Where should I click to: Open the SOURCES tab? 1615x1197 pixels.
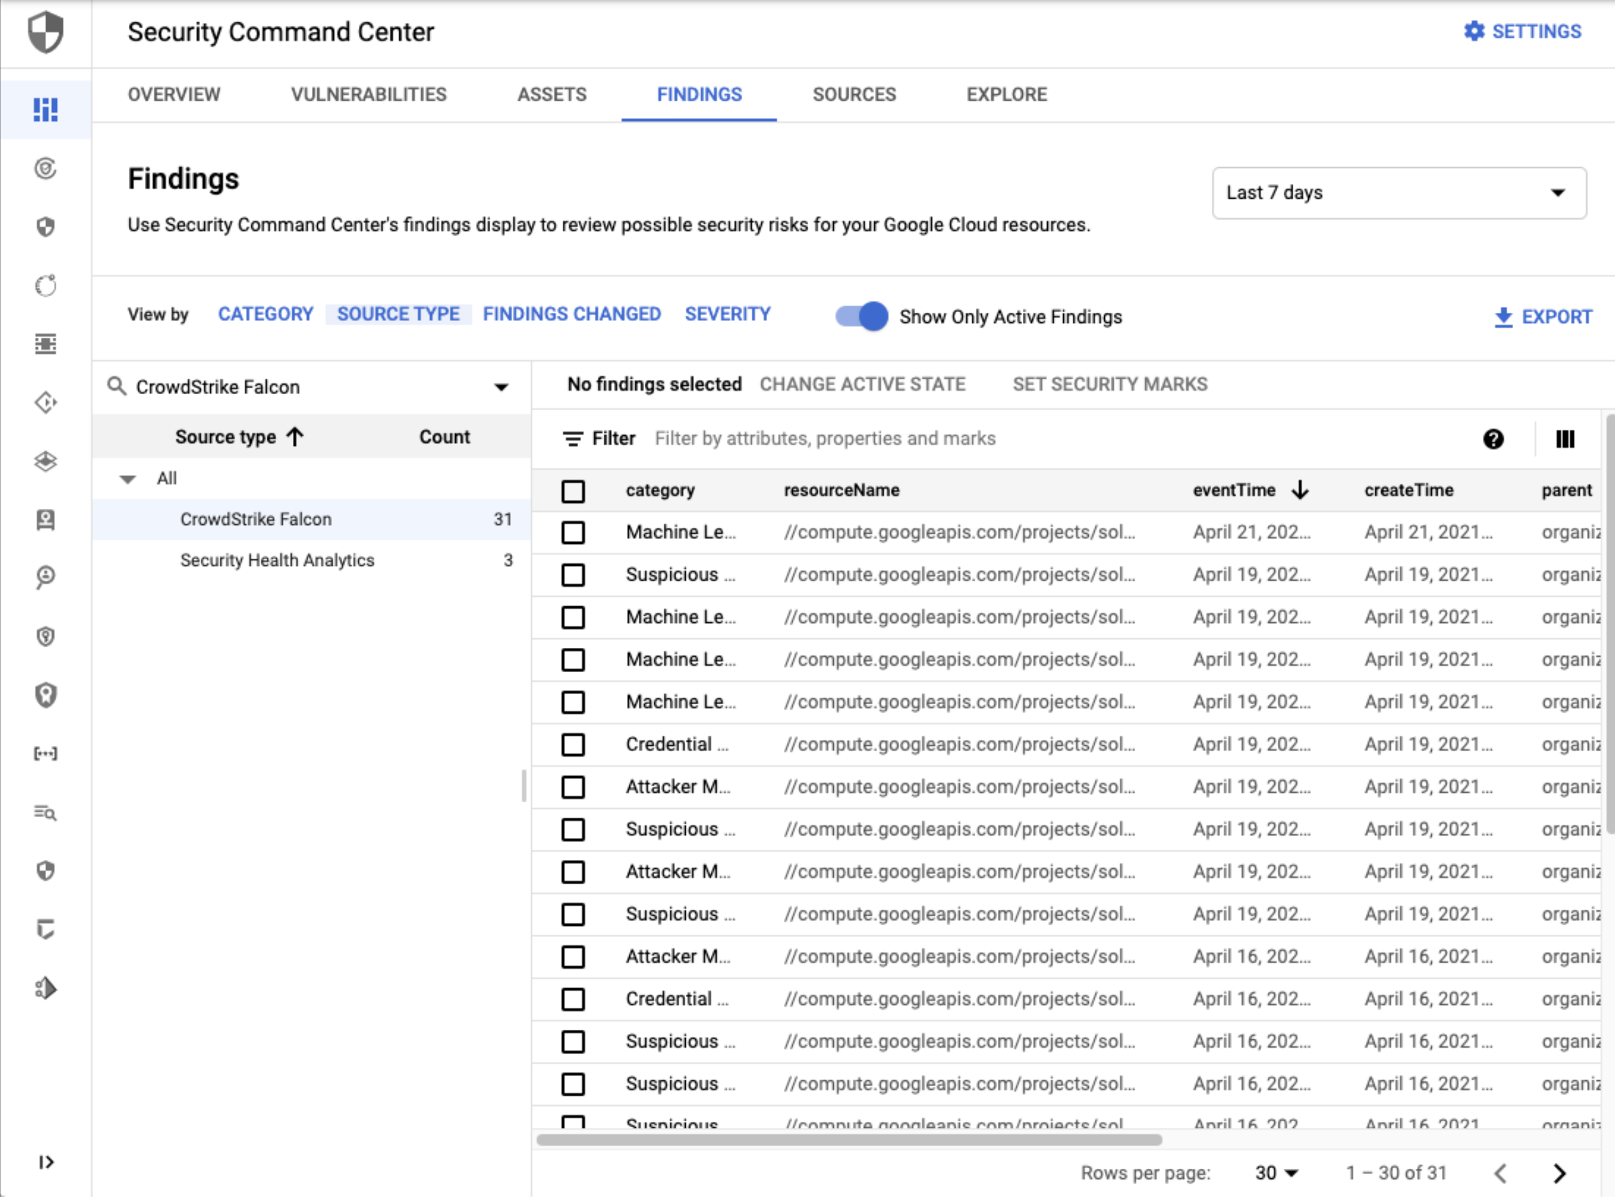click(854, 94)
